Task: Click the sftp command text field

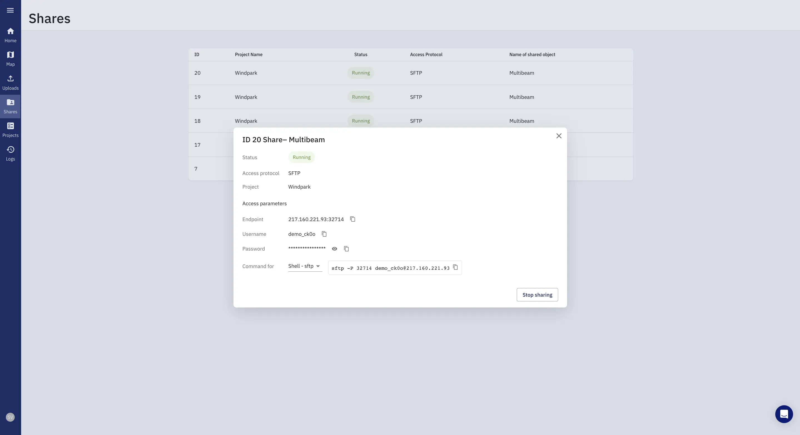Action: [395, 268]
